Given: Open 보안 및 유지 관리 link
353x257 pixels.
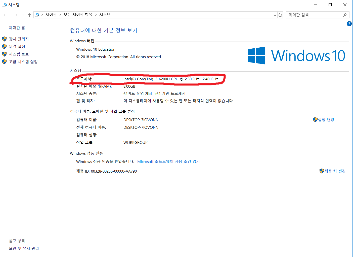Looking at the screenshot, I should point(24,248).
